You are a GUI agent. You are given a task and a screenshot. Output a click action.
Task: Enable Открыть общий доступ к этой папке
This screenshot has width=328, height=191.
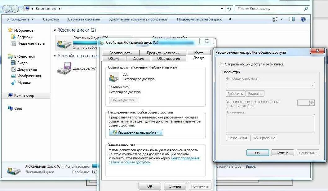(x=222, y=64)
